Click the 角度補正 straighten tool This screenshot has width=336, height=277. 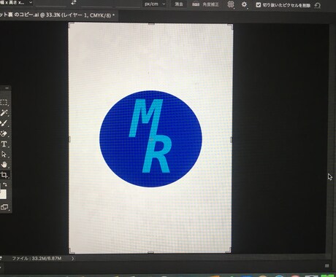[x=206, y=4]
